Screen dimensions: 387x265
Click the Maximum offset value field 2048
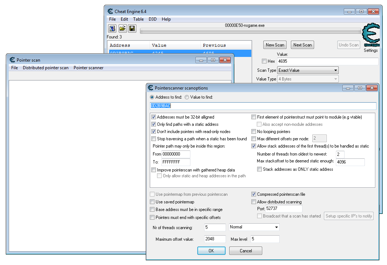215,239
